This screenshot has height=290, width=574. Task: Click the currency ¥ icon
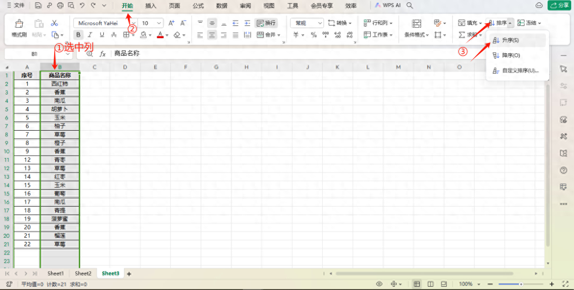(296, 35)
